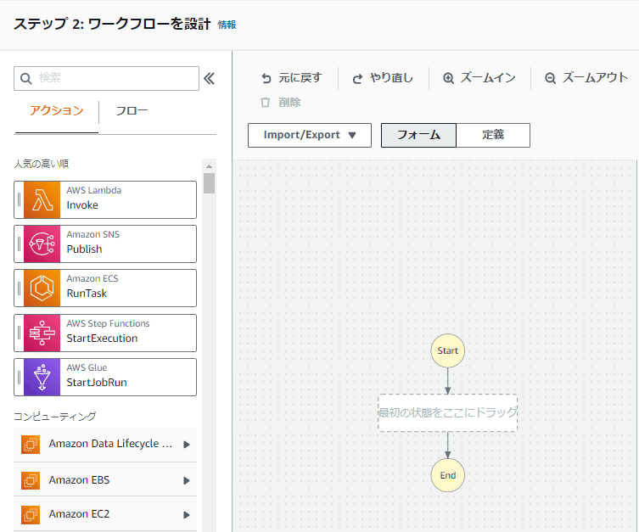
Task: Select the フロー tab
Action: [132, 111]
